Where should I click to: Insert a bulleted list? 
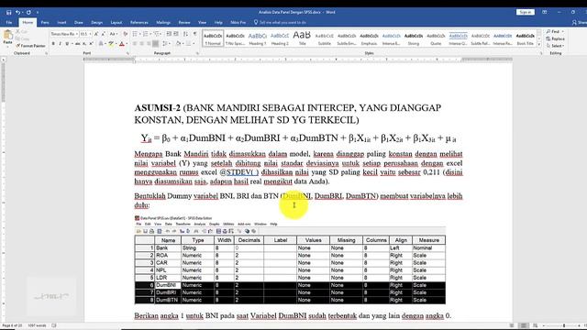coord(136,34)
